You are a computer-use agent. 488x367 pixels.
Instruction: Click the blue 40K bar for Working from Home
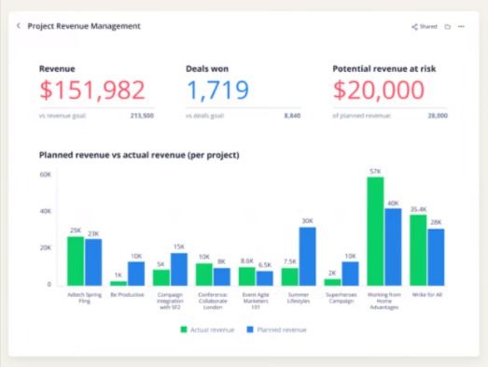pos(393,247)
